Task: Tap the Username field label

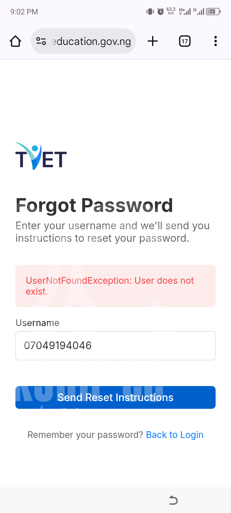Action: click(38, 323)
